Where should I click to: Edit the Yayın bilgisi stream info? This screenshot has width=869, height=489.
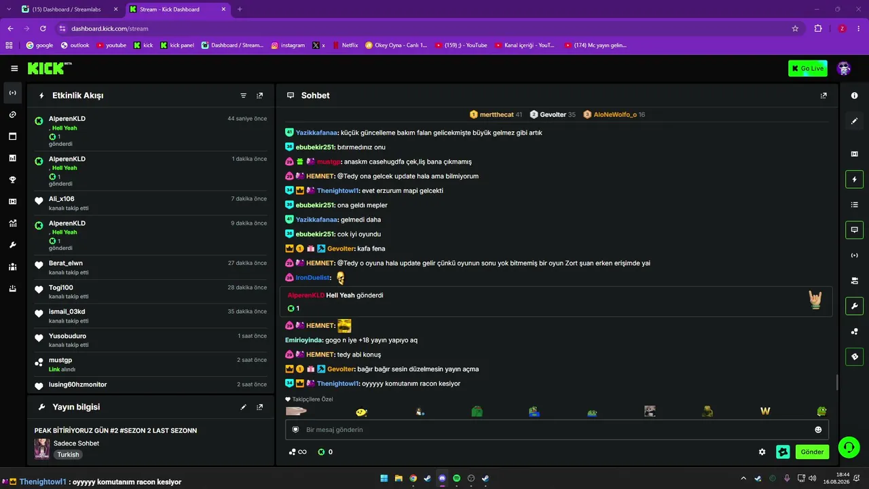coord(244,407)
